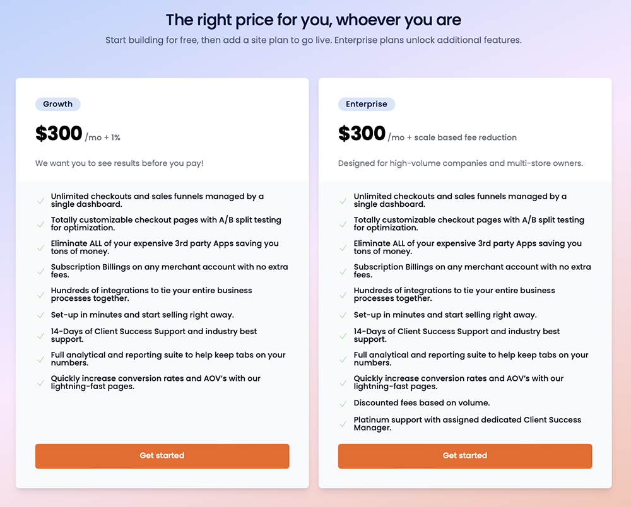Click 'Designed for high-volume companies' description
Viewport: 631px width, 507px height.
(461, 163)
